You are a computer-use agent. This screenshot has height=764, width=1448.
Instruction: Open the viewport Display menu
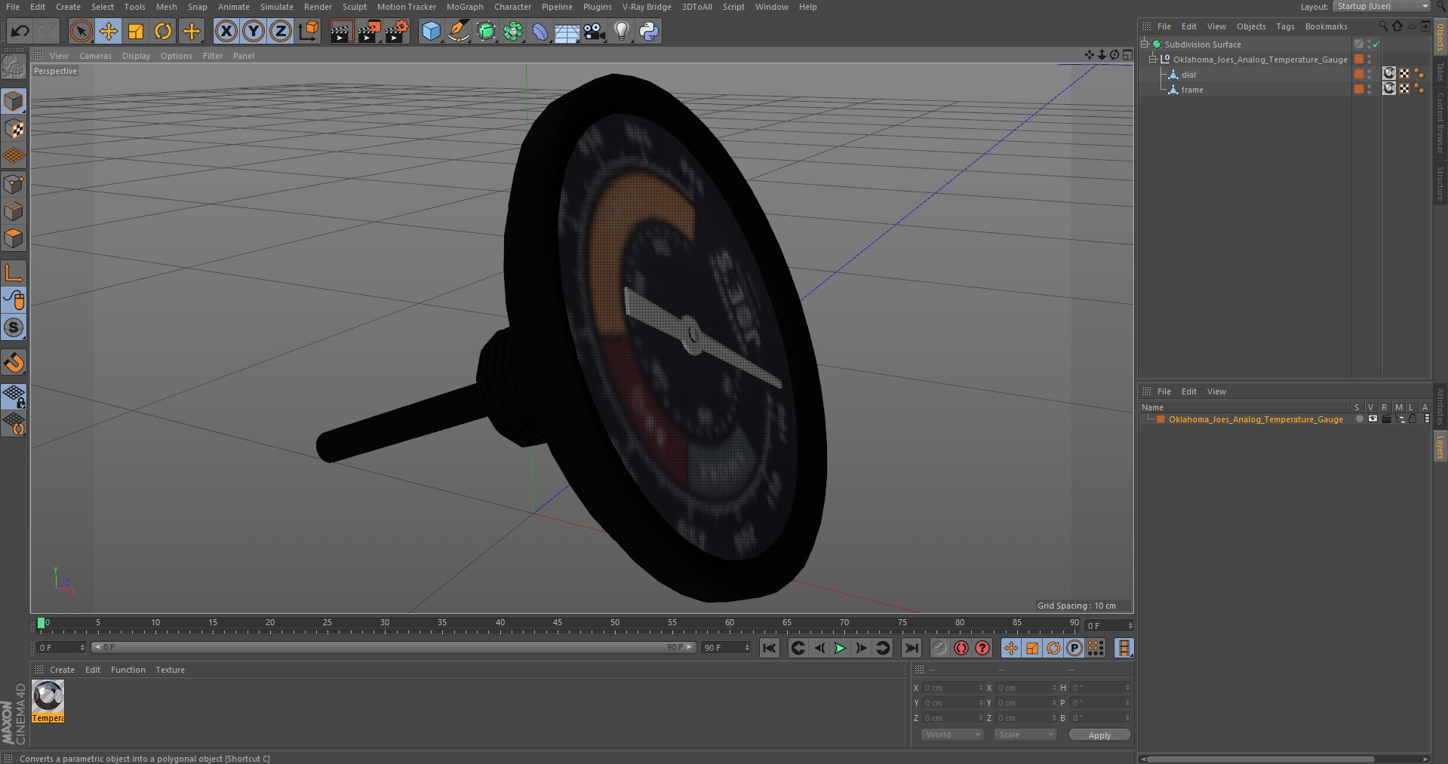coord(136,56)
